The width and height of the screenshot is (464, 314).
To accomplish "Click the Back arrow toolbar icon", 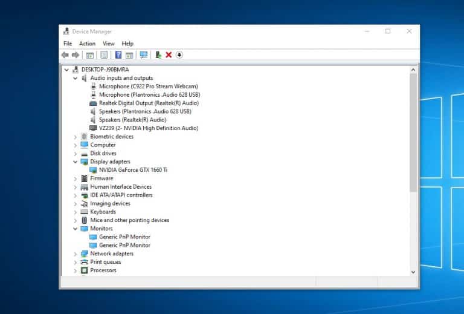I will (x=65, y=55).
